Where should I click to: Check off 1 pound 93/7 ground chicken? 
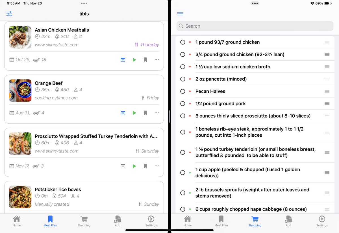pos(182,42)
